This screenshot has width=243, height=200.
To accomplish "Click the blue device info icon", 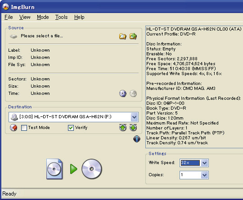I will coord(137,139).
